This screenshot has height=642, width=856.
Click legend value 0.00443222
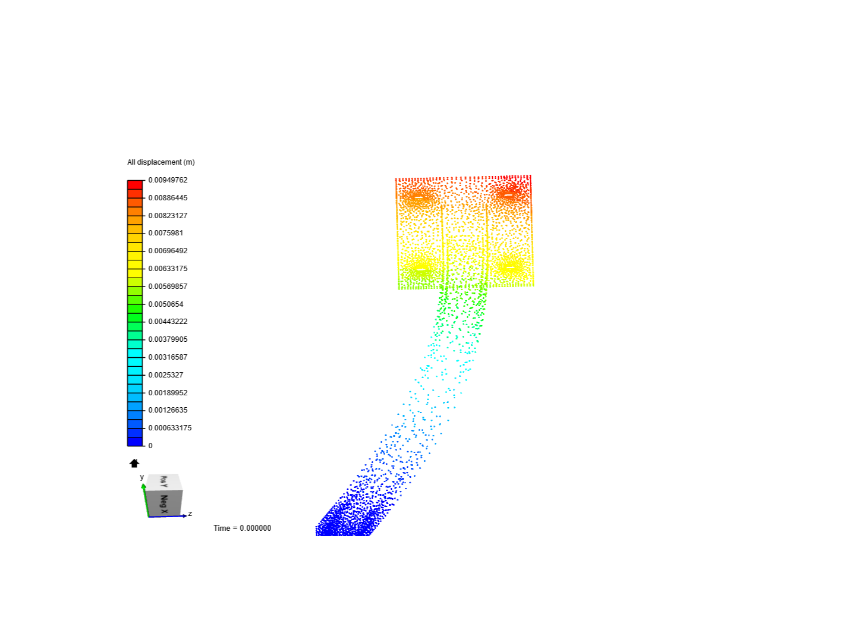168,322
